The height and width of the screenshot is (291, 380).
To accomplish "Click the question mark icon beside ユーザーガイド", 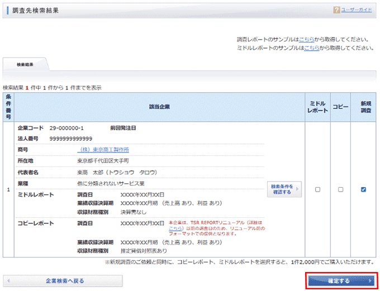I will click(x=336, y=10).
